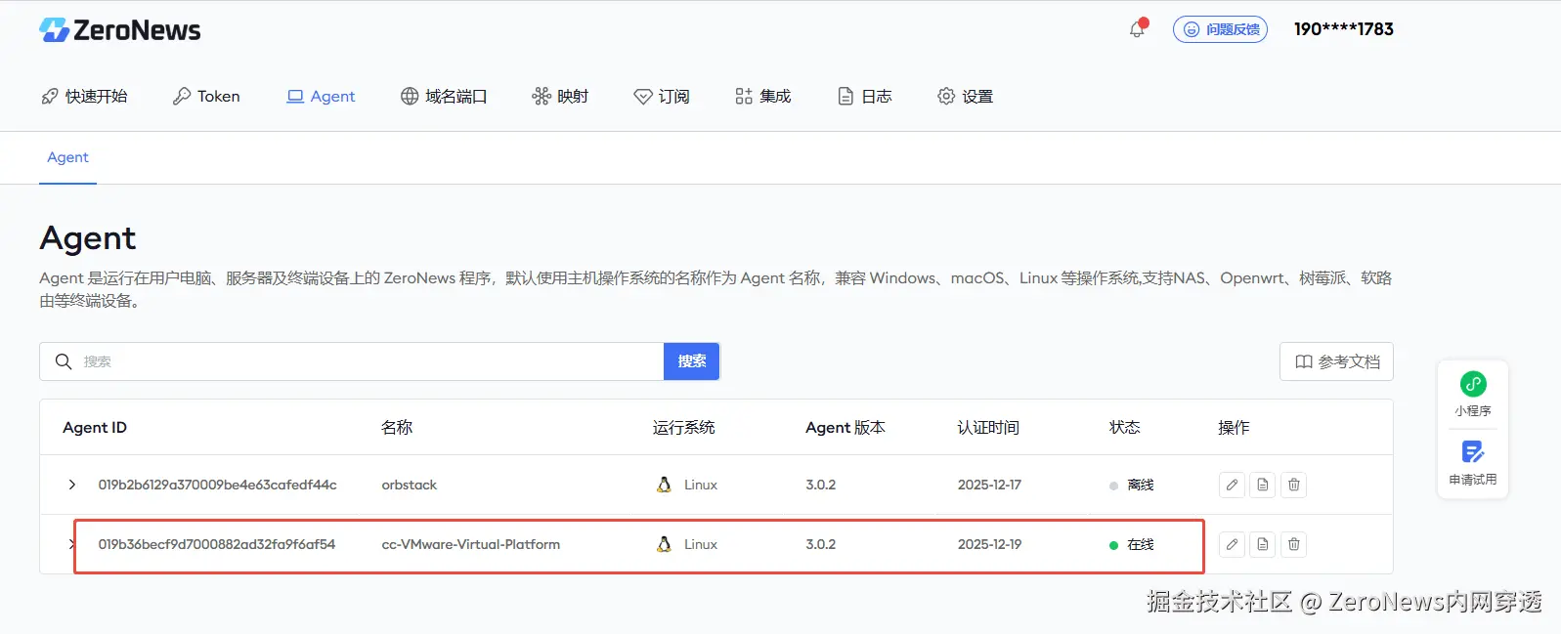This screenshot has height=634, width=1561.
Task: View document for cc-VMware-Virtual-Platform agent
Action: coord(1263,544)
